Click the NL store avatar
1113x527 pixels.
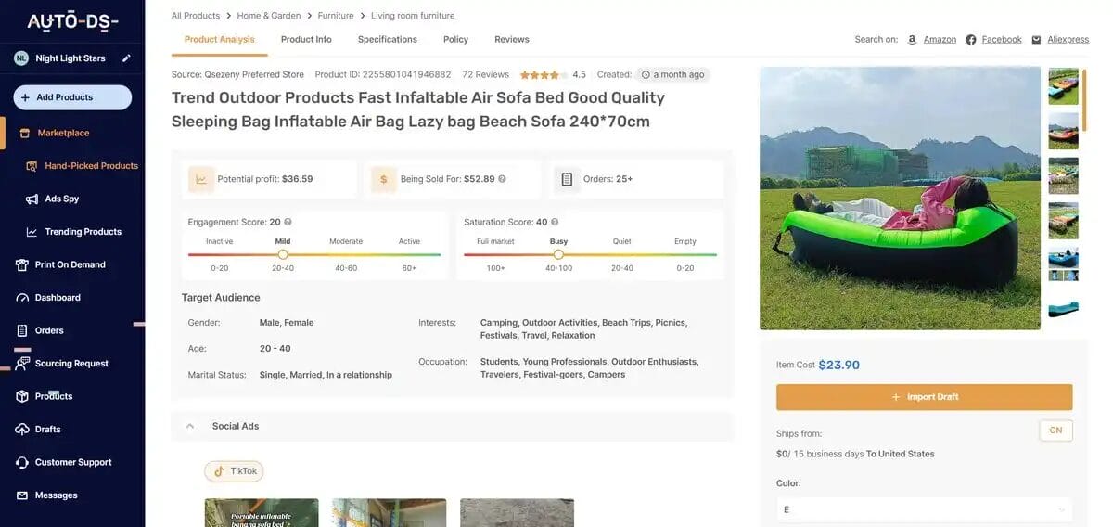point(21,58)
